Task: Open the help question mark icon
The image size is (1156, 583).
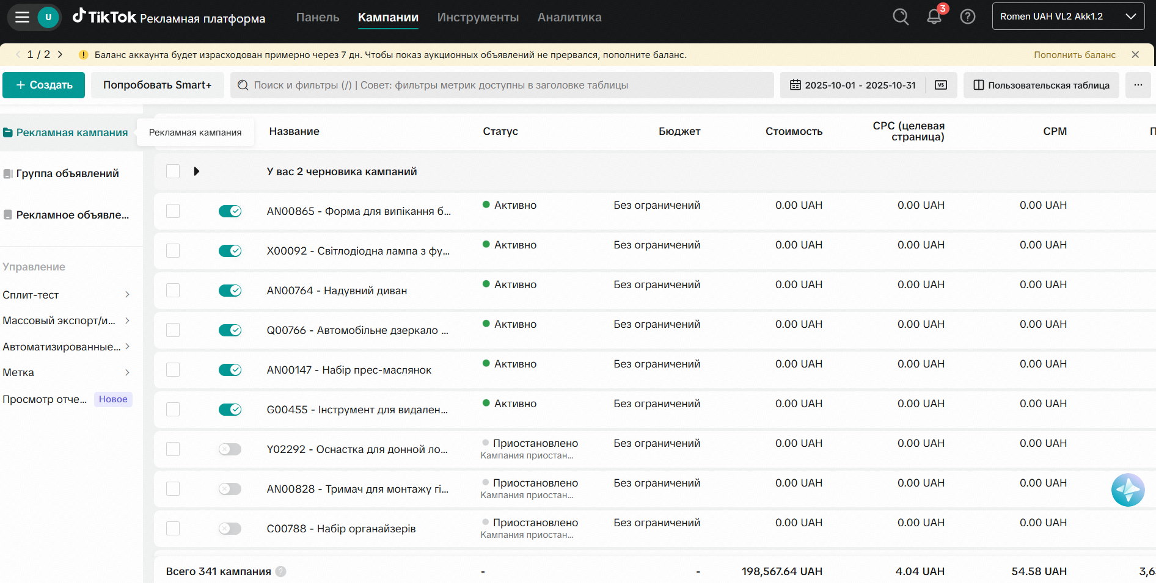Action: 968,17
